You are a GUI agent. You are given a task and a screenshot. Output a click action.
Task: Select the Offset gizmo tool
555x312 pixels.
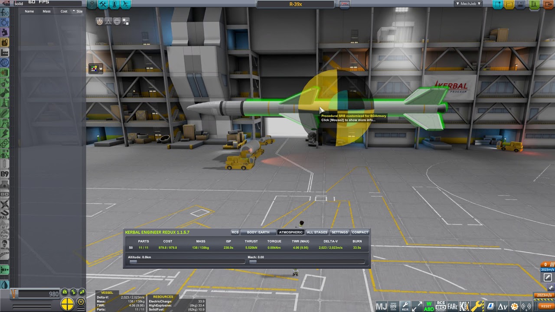(x=108, y=21)
